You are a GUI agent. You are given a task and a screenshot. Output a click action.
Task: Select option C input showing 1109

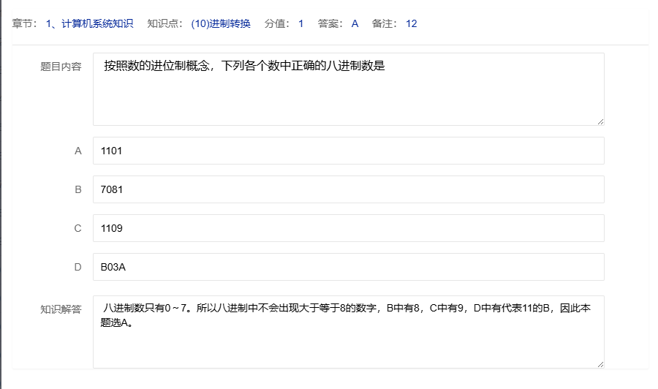point(348,228)
